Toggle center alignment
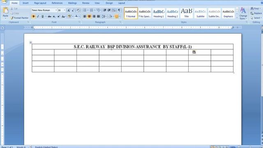 point(90,16)
